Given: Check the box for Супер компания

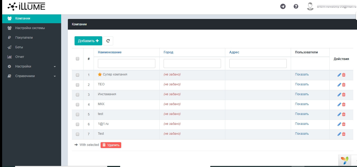Looking at the screenshot, I should [78, 75].
